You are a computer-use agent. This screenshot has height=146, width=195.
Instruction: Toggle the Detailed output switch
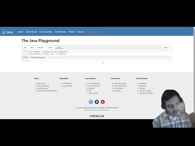(31, 57)
